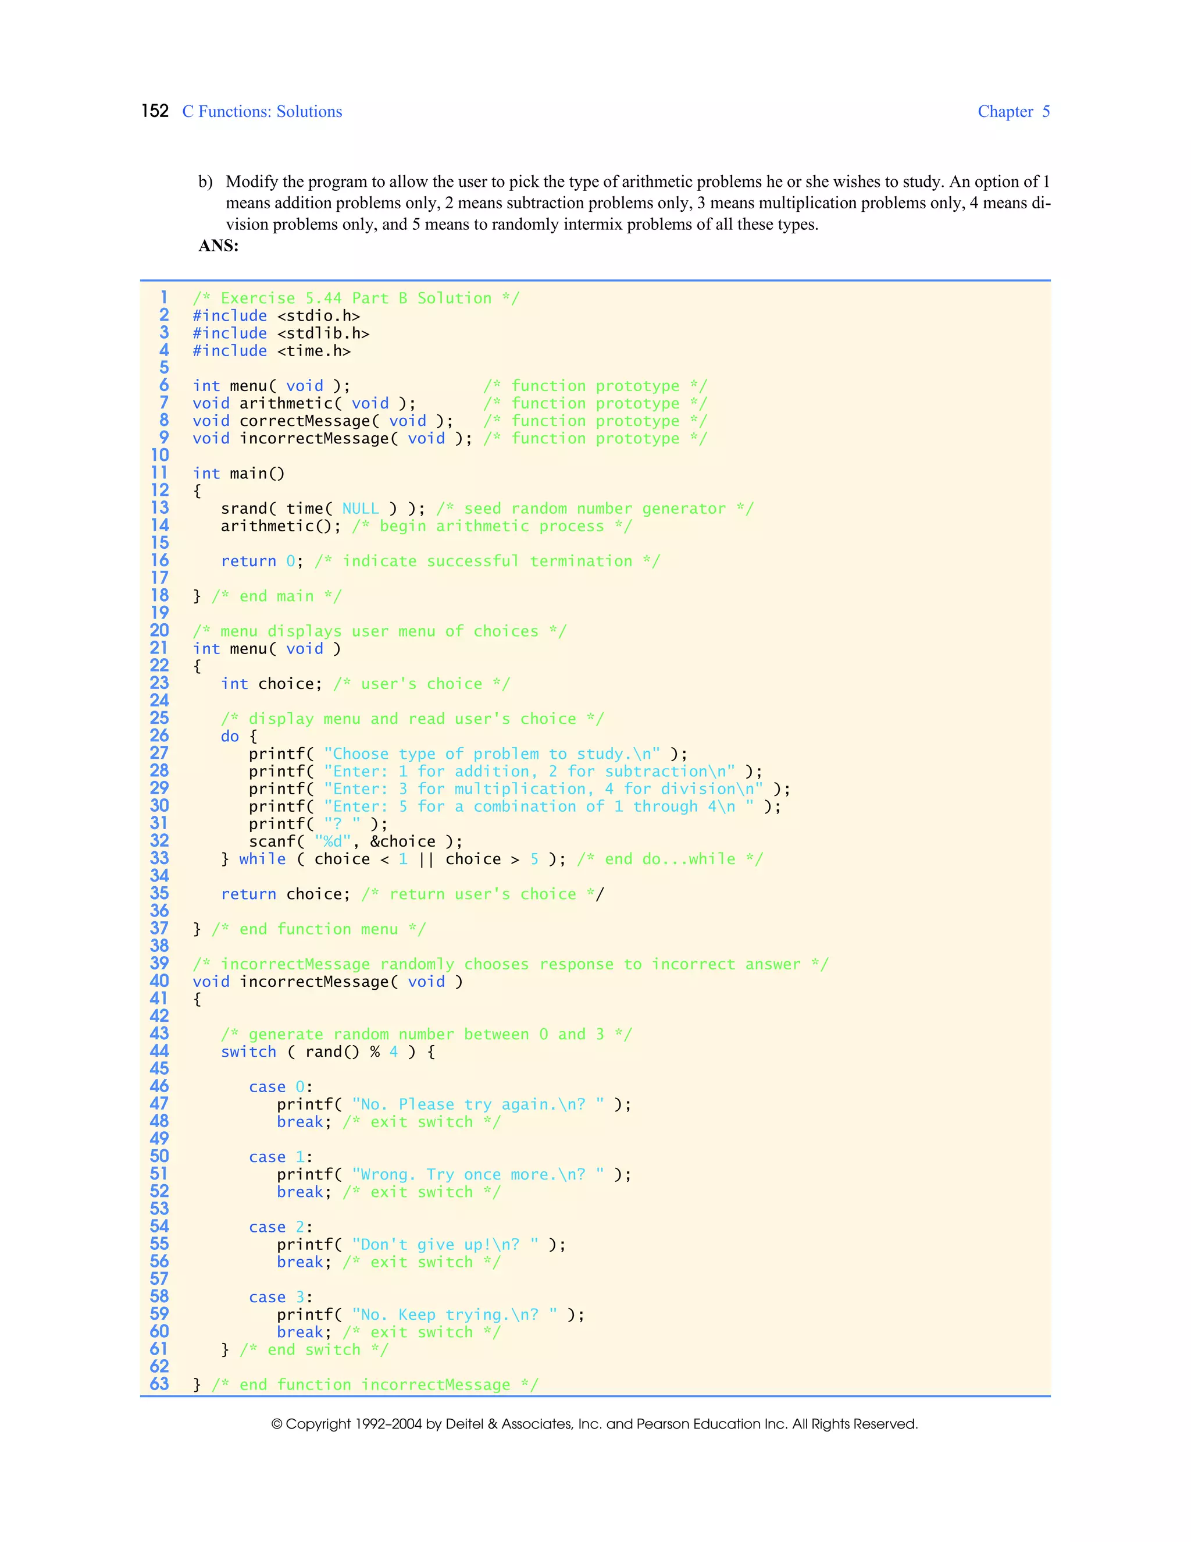The width and height of the screenshot is (1191, 1542).
Task: Click the "int choice;" declaration
Action: (271, 684)
